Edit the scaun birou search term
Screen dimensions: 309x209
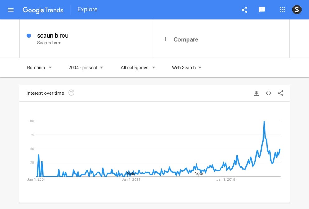point(53,35)
